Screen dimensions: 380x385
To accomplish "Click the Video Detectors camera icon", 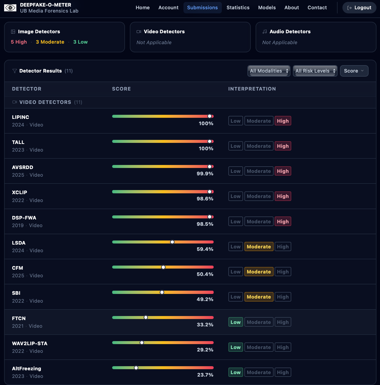I will click(x=139, y=32).
